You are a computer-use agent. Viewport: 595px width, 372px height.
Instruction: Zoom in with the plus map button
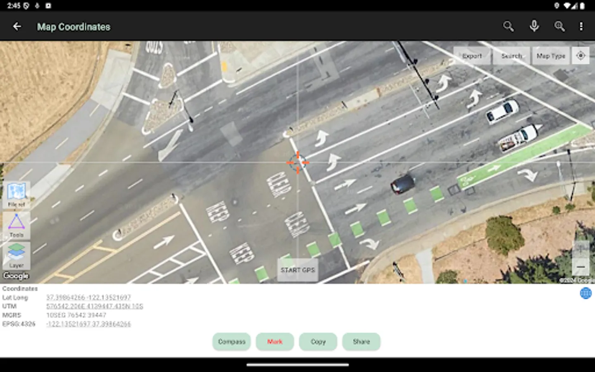coord(581,249)
